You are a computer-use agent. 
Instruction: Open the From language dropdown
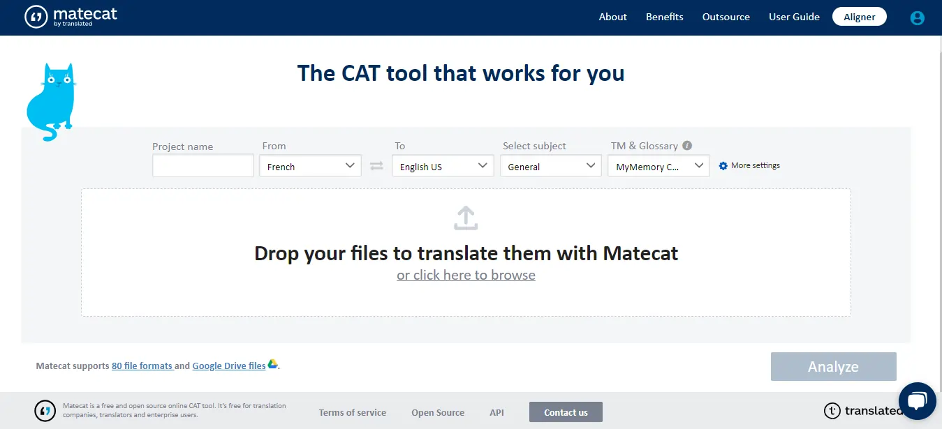[310, 166]
